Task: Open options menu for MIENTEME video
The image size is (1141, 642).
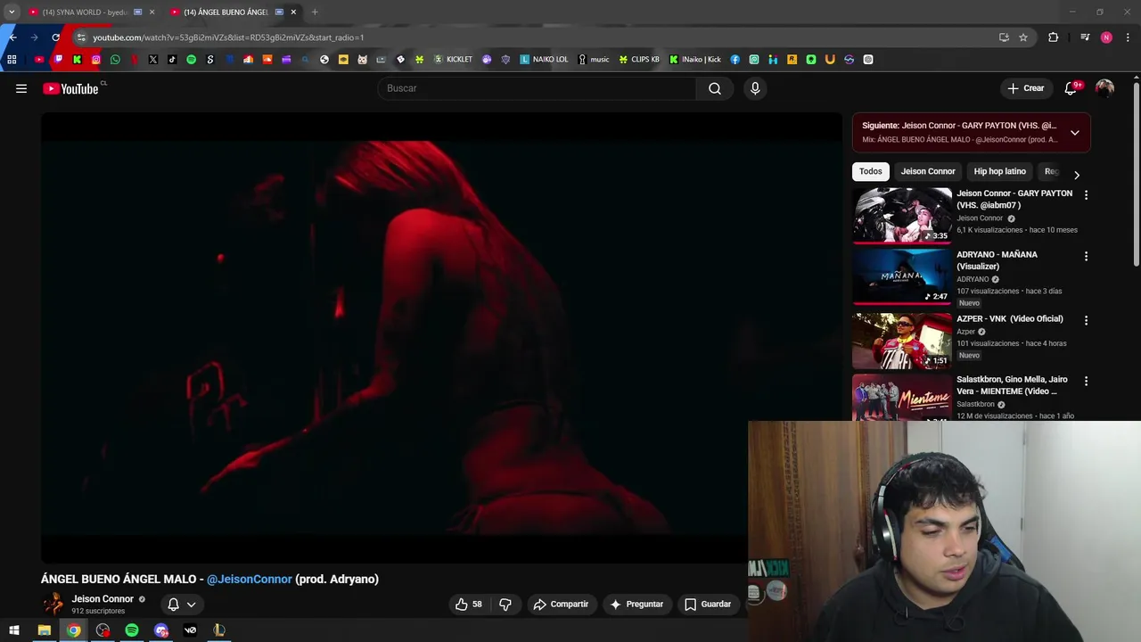Action: [x=1086, y=381]
